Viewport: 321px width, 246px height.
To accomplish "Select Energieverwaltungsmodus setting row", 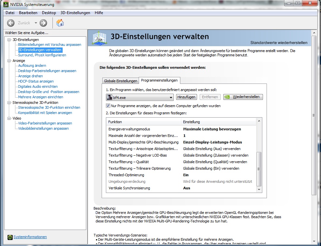I will [181, 129].
